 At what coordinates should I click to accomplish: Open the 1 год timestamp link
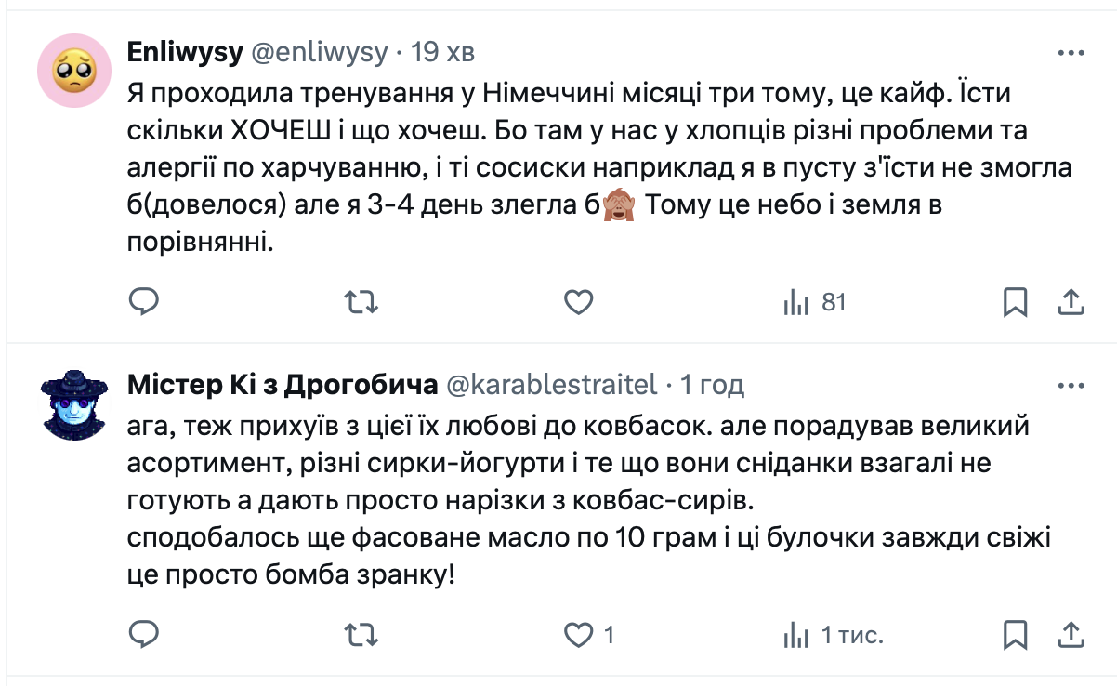pos(712,385)
